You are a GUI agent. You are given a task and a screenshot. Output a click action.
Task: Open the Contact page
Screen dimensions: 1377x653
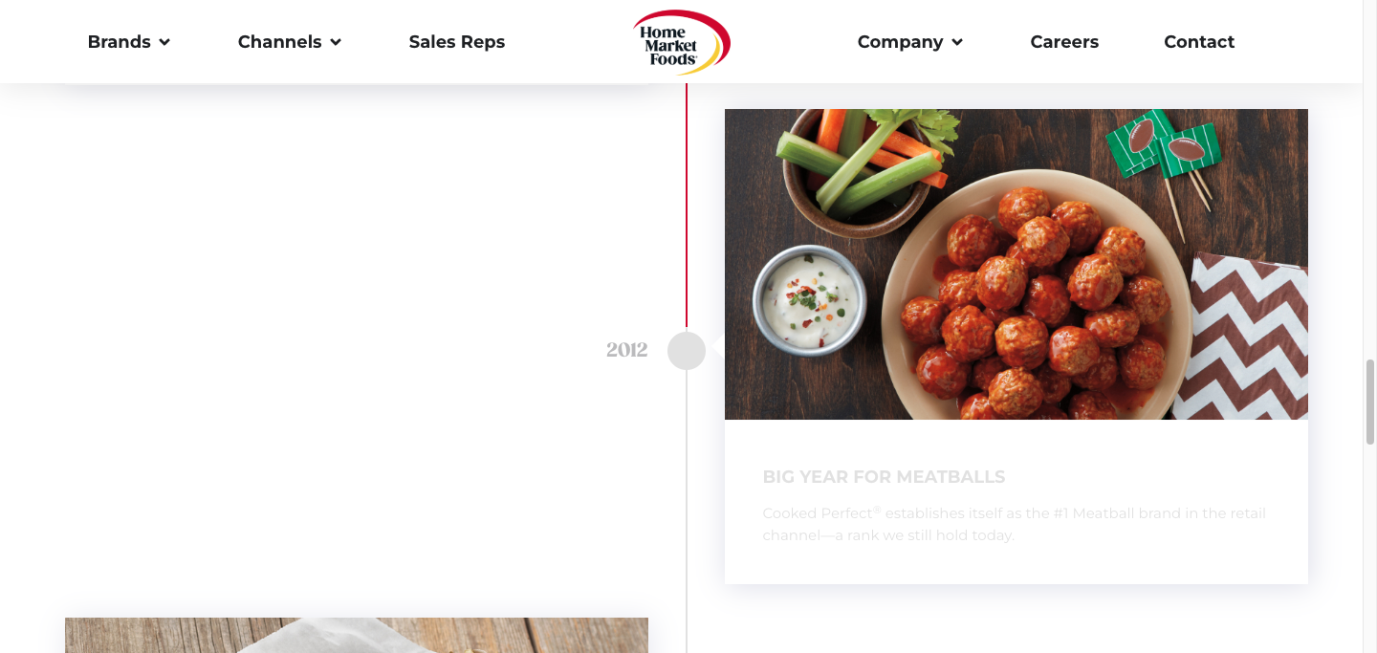(x=1199, y=42)
